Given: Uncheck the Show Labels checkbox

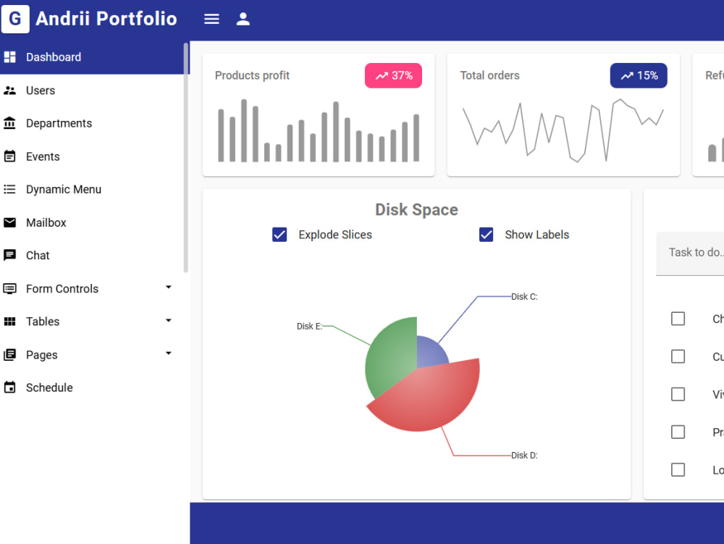Looking at the screenshot, I should [x=486, y=235].
